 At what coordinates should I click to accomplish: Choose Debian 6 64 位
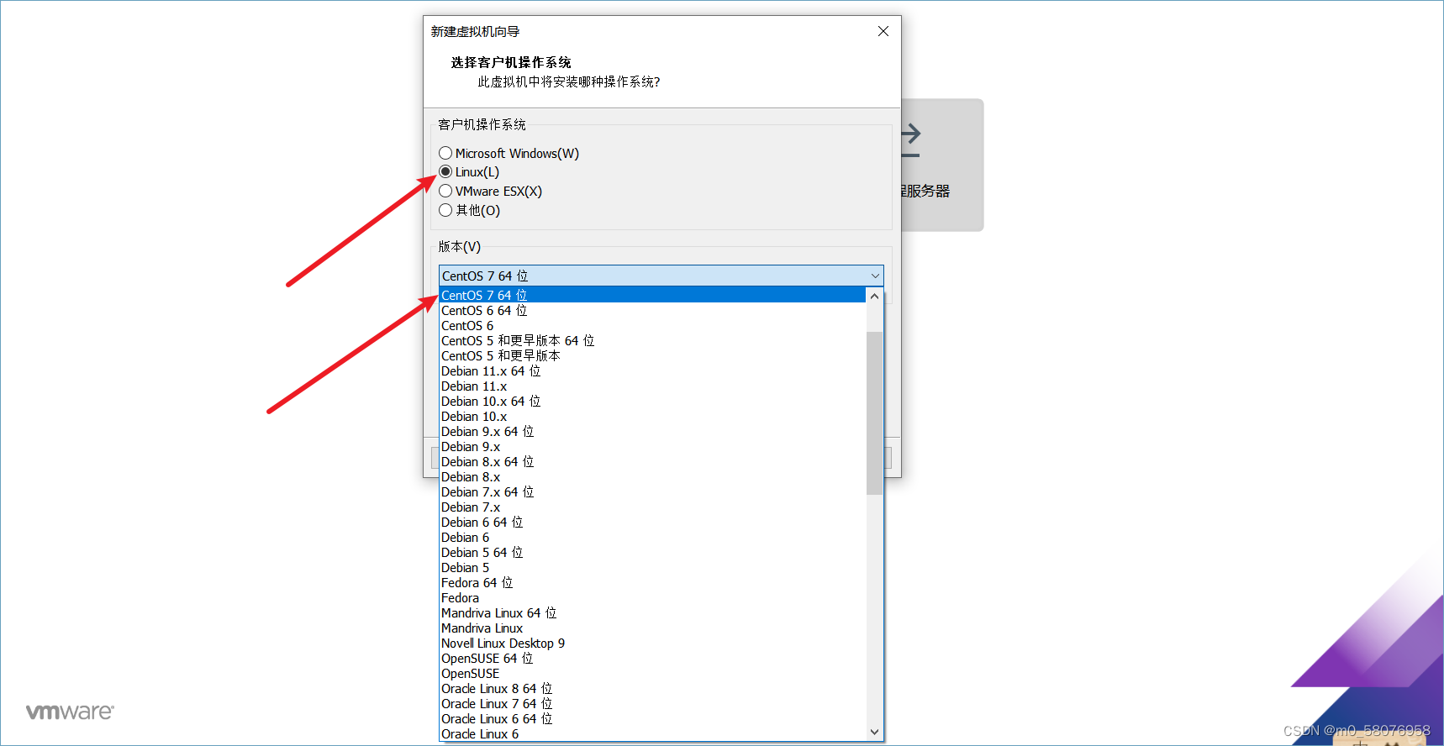tap(652, 522)
